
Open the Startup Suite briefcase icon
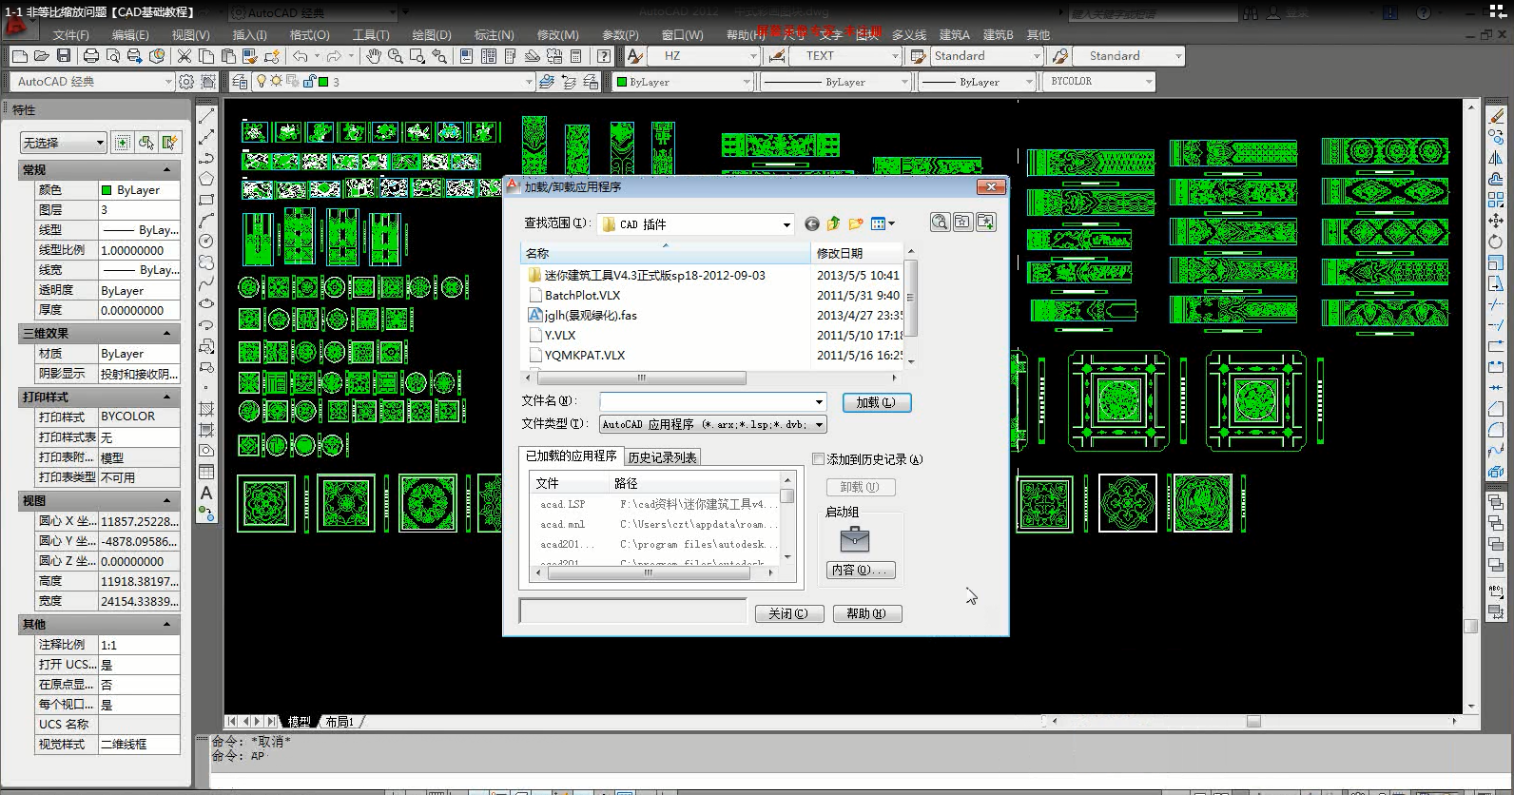pos(855,539)
